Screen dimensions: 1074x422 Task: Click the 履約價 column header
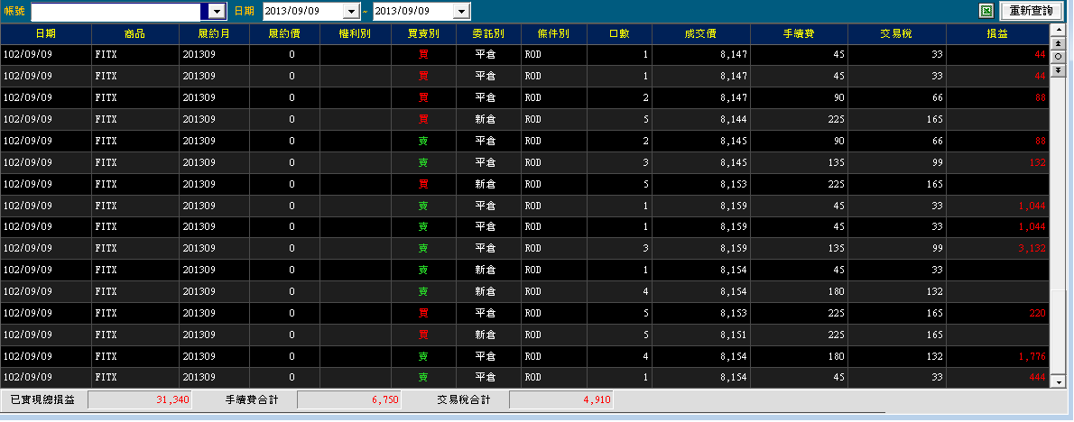[x=285, y=34]
